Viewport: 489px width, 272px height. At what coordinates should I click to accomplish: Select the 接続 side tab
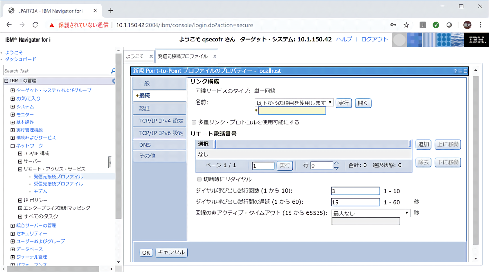pos(160,96)
